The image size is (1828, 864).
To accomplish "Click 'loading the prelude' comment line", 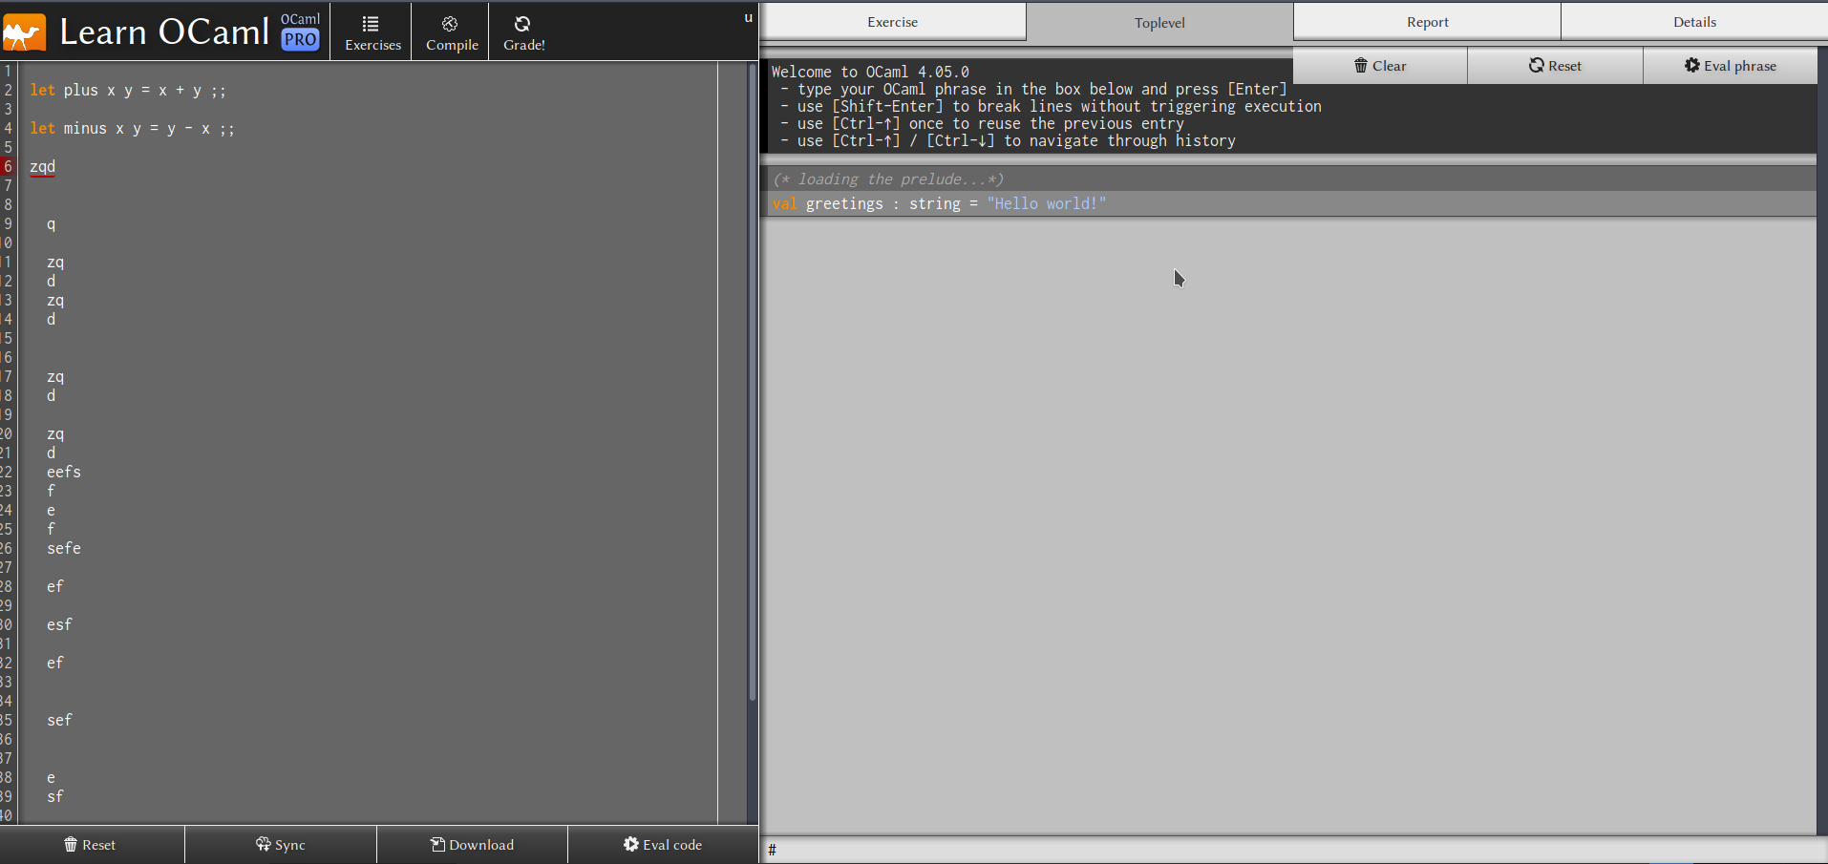I will click(x=888, y=179).
